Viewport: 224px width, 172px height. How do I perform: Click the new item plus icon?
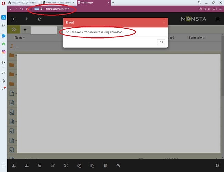(x=40, y=165)
